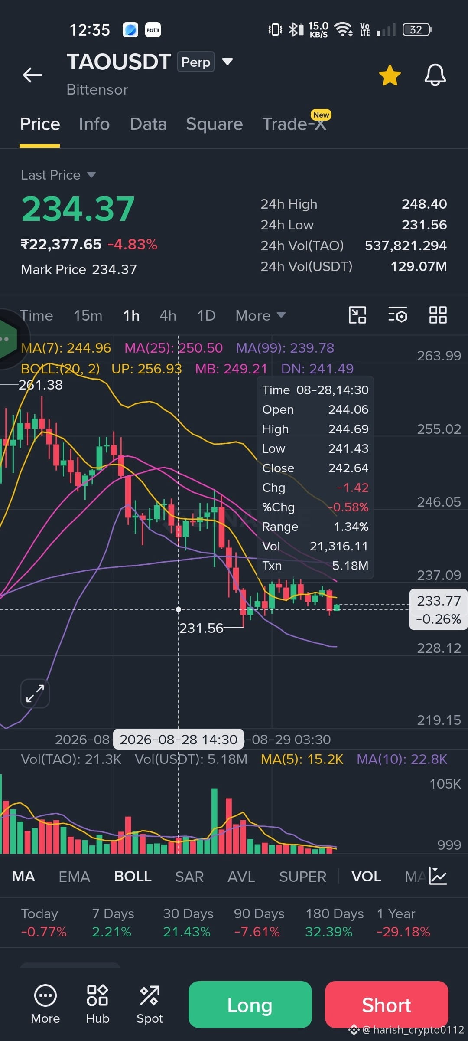
Task: Open the Hub shortcut
Action: click(97, 1004)
